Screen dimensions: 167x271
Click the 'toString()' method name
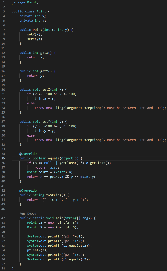(x=56, y=195)
